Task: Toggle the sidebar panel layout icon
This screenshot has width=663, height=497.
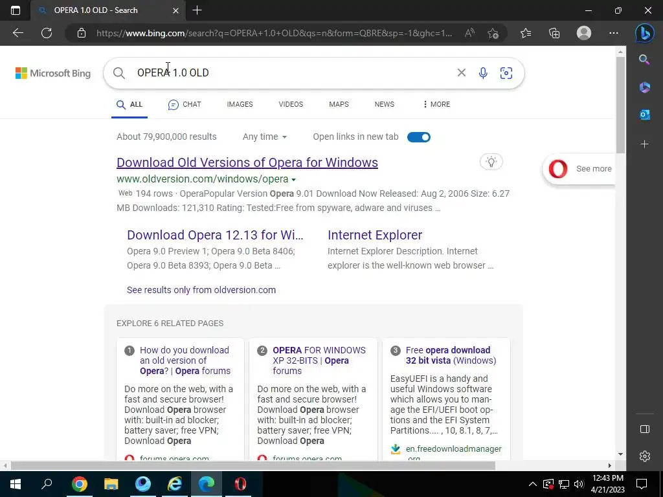Action: pyautogui.click(x=644, y=429)
